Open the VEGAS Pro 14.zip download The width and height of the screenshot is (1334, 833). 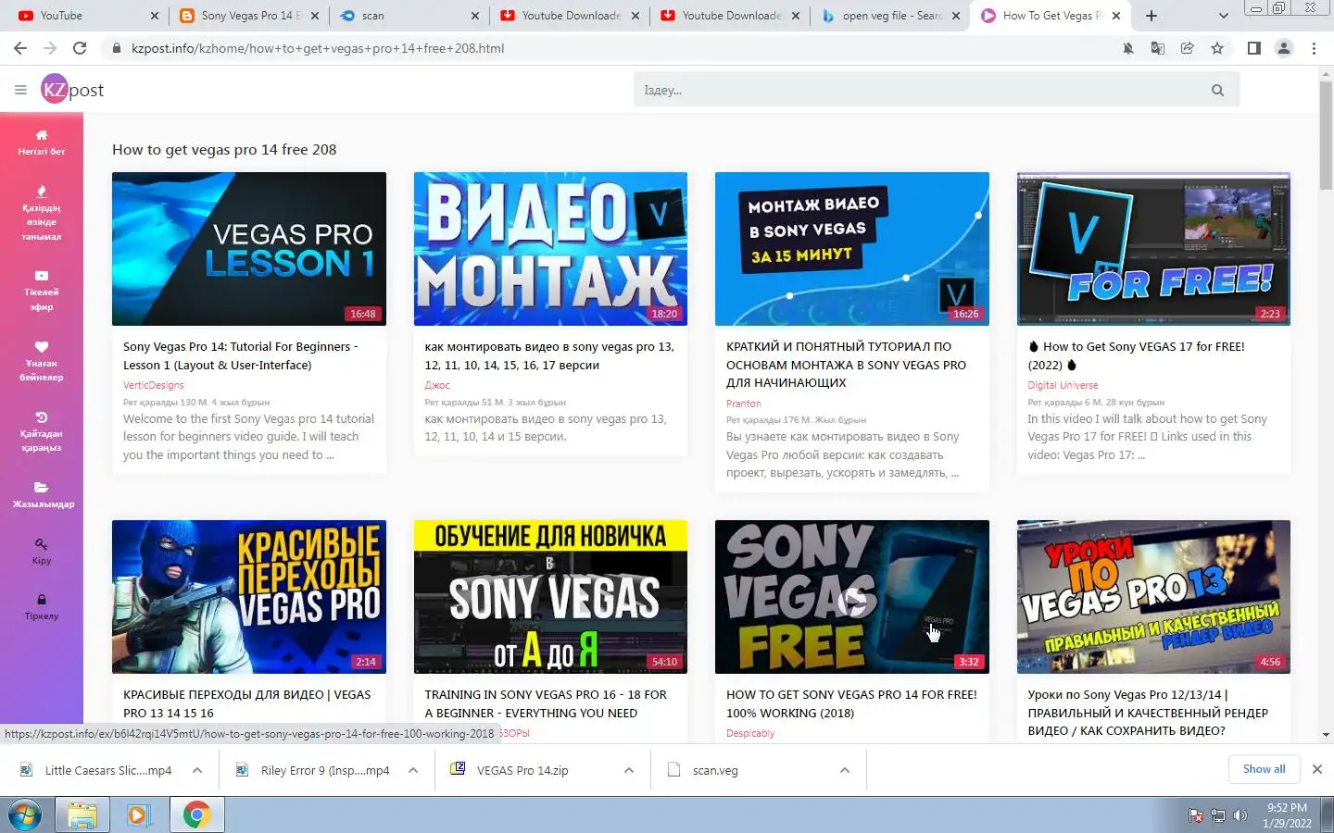click(522, 770)
